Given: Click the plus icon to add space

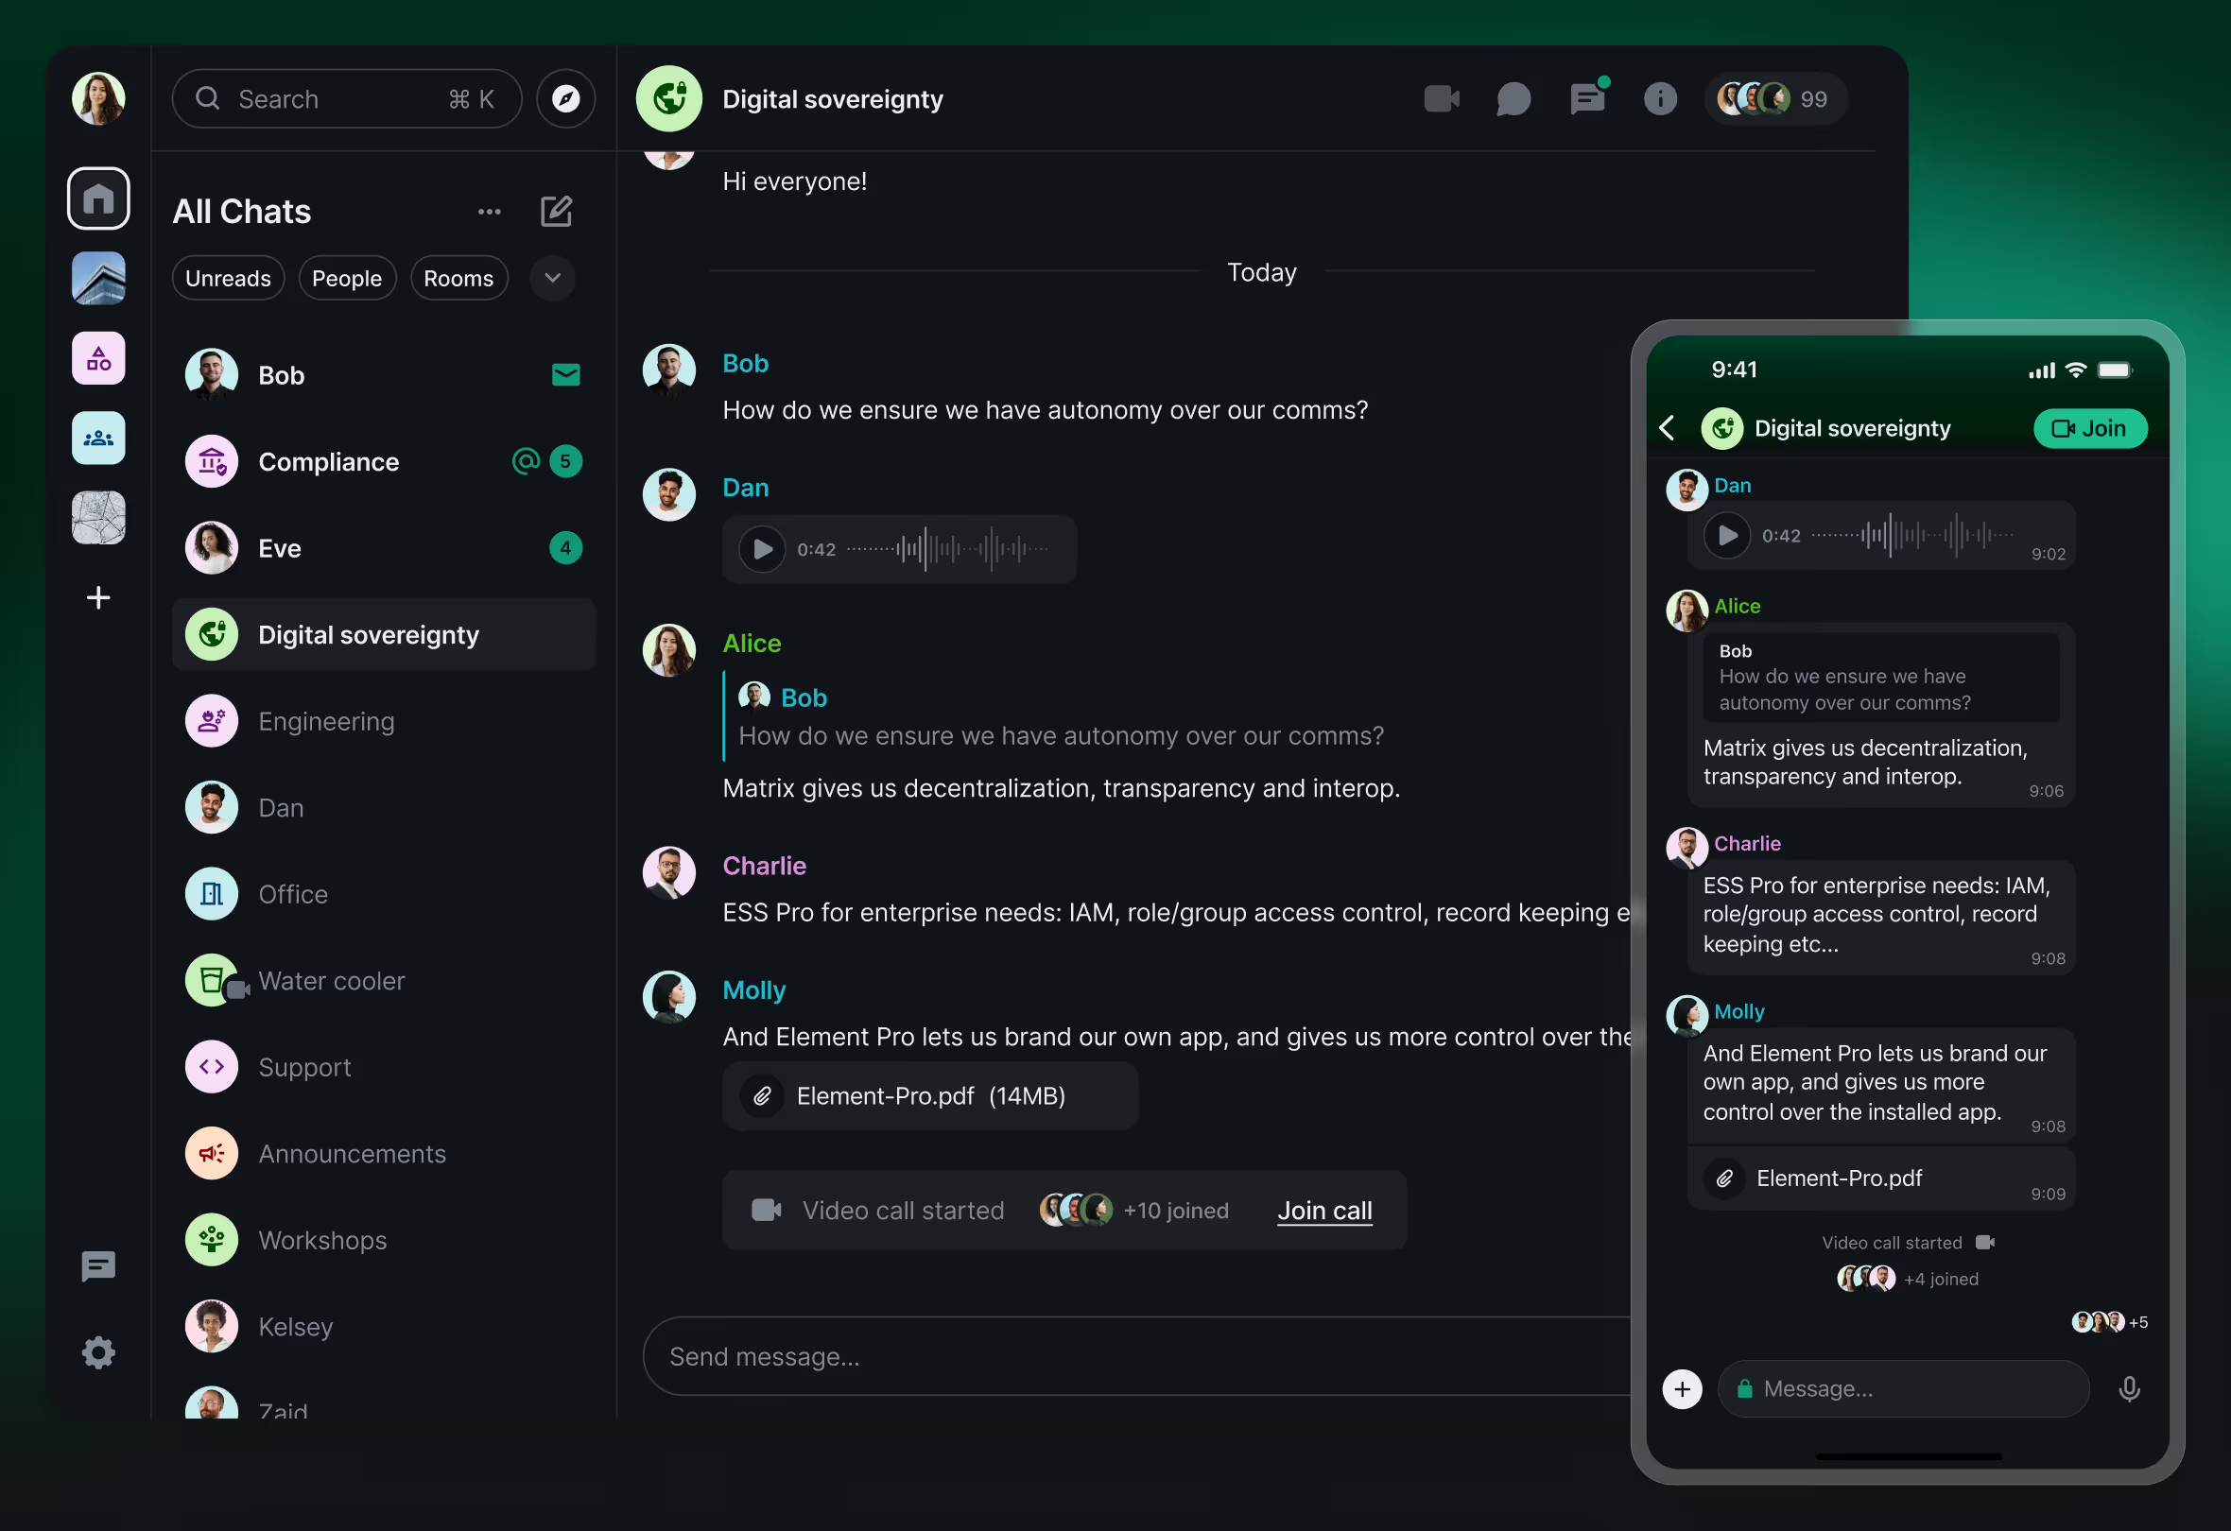Looking at the screenshot, I should pos(99,598).
